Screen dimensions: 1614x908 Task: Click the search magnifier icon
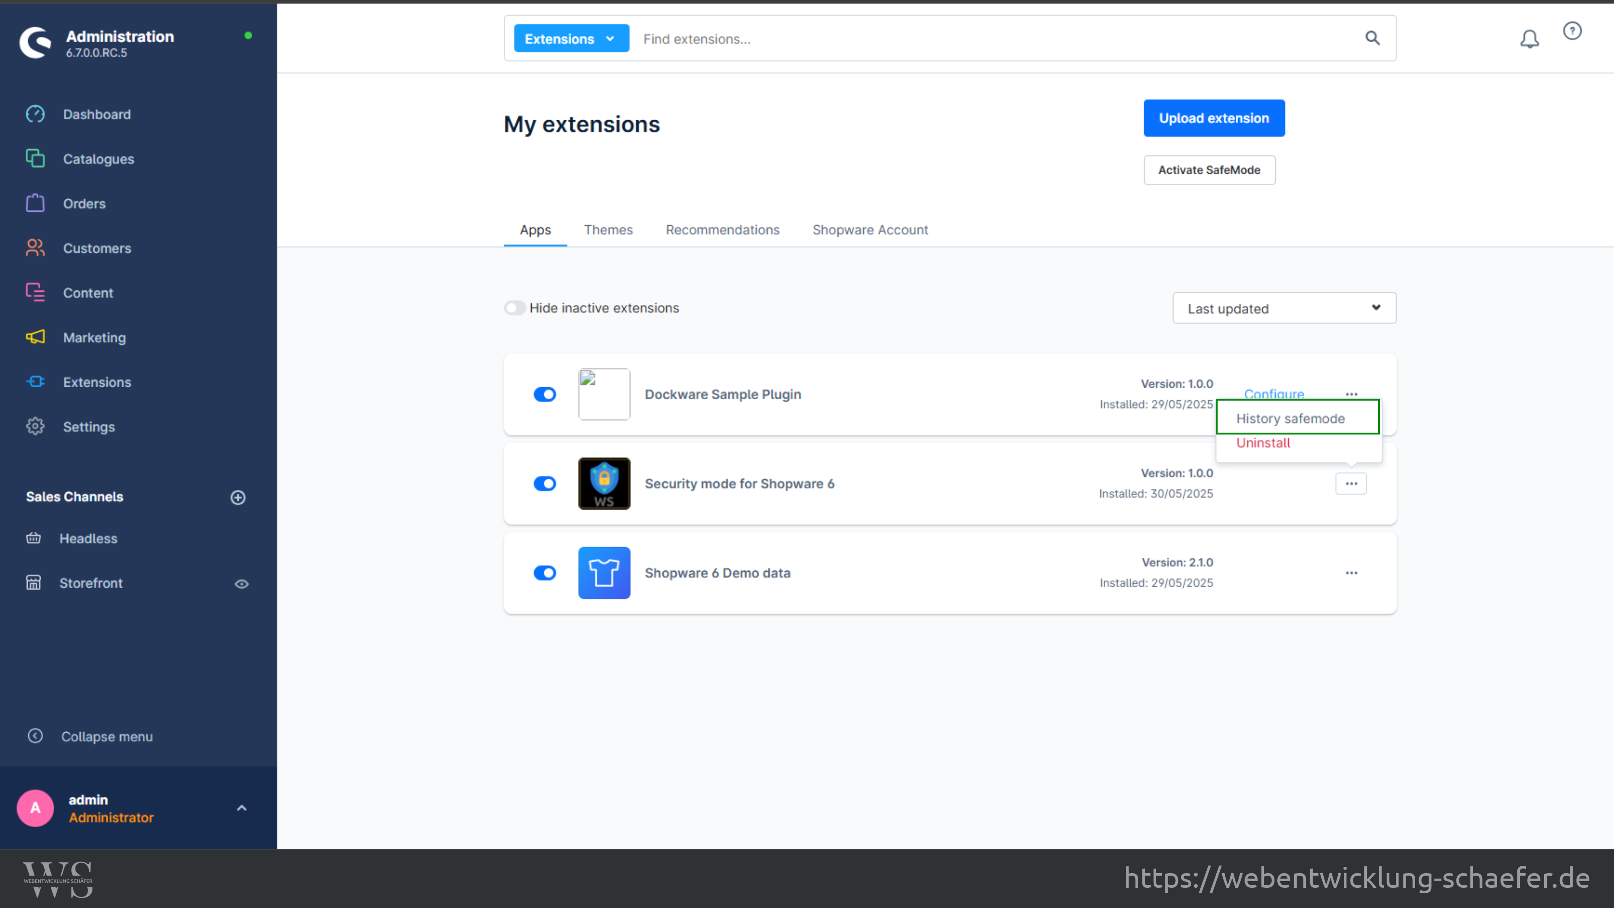coord(1372,38)
